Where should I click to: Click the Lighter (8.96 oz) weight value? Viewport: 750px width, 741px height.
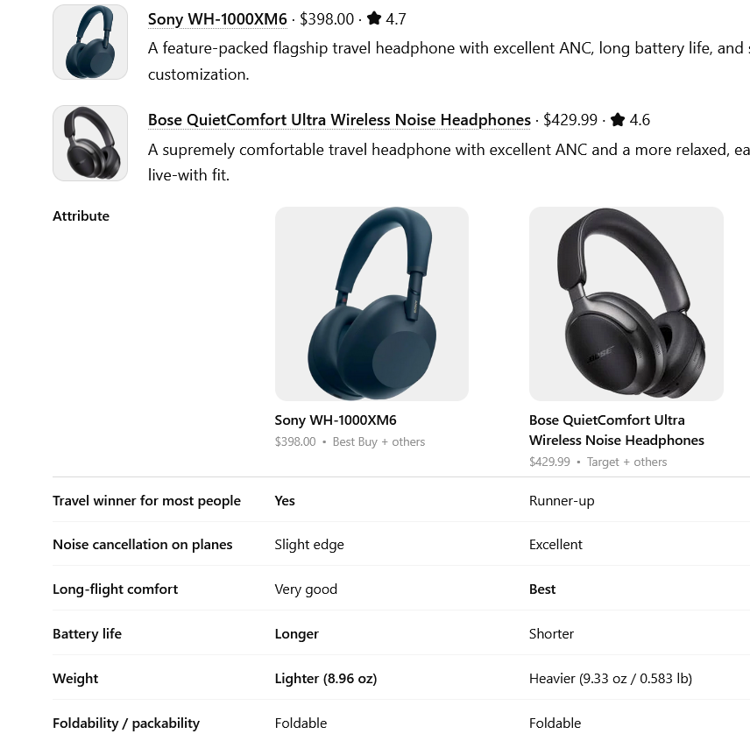tap(325, 678)
